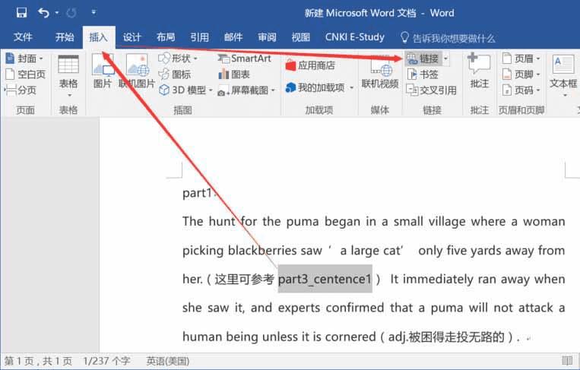Insert a 图表 chart
Screen dimensions: 580x370
pyautogui.click(x=234, y=74)
